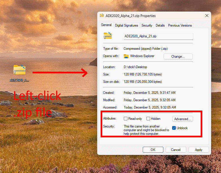Screen dimensions: 221x173
Task: Close the Properties dialog
Action: point(207,16)
